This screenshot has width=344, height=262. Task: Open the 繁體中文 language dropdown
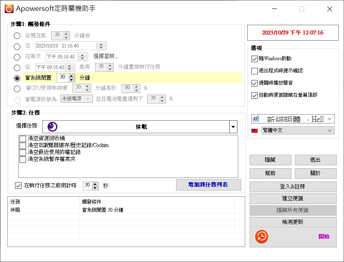click(298, 130)
